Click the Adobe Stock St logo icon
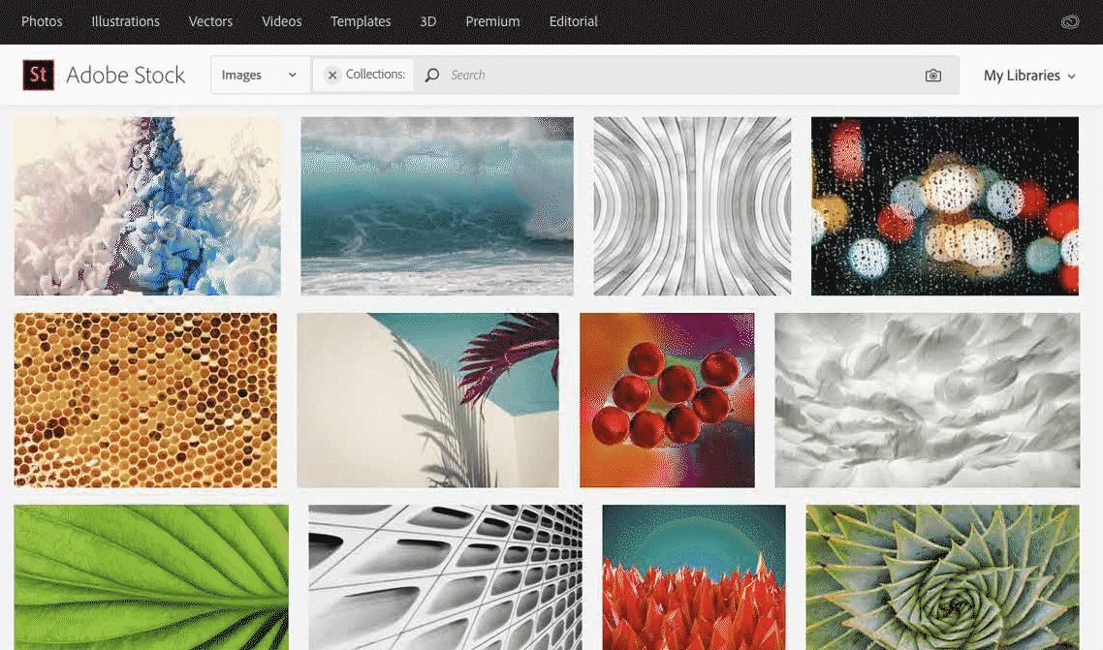The width and height of the screenshot is (1103, 650). [x=39, y=75]
